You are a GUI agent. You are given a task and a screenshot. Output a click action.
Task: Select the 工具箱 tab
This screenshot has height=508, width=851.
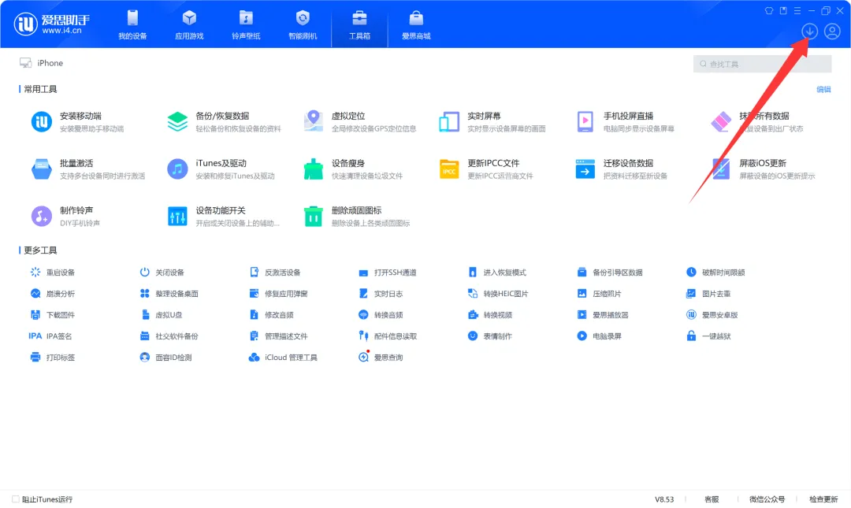pos(359,25)
